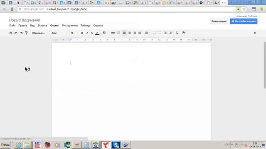This screenshot has height=149, width=266.
Task: Open the CAM REC recorder in taskbar
Action: [38, 145]
